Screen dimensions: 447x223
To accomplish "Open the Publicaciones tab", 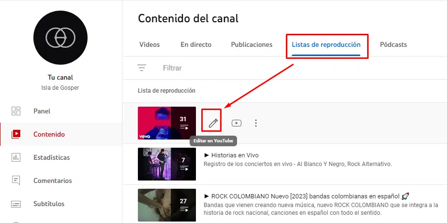I will (x=252, y=45).
